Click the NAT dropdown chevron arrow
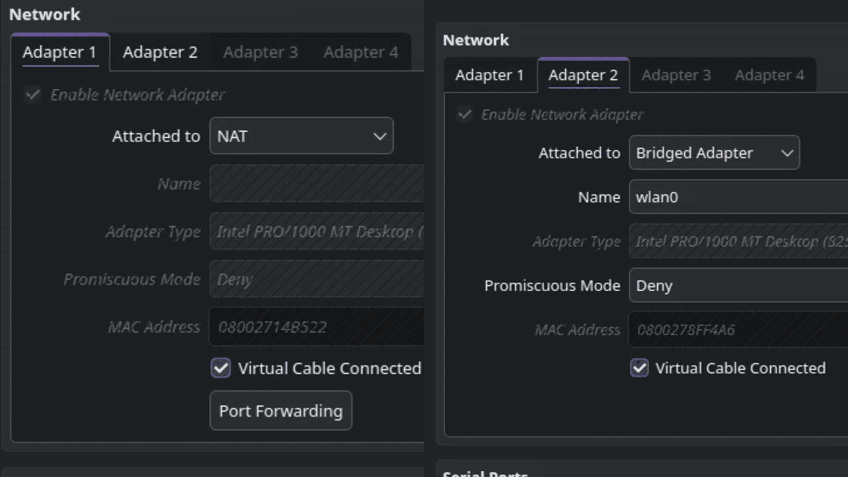This screenshot has width=848, height=477. 380,136
